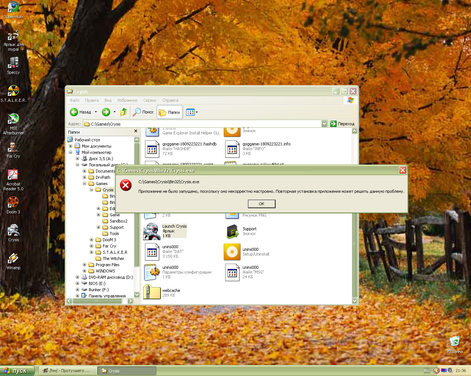Expand Мои документы in the folder tree
The image size is (471, 376).
[71, 146]
